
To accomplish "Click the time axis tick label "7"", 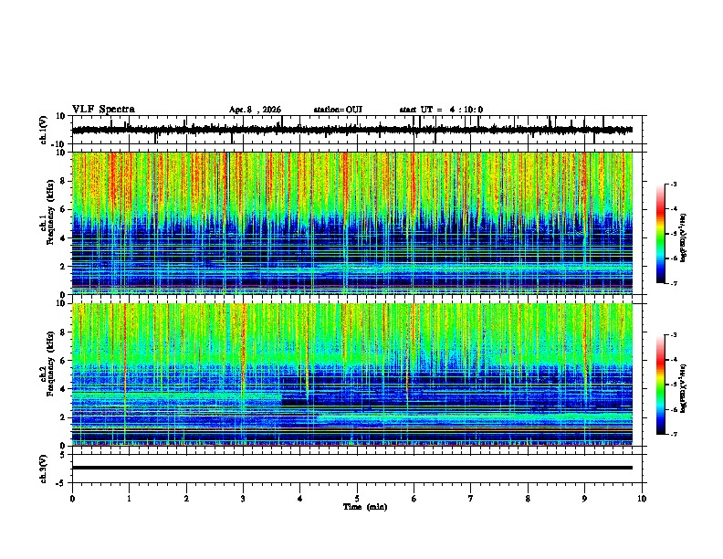I will point(471,499).
